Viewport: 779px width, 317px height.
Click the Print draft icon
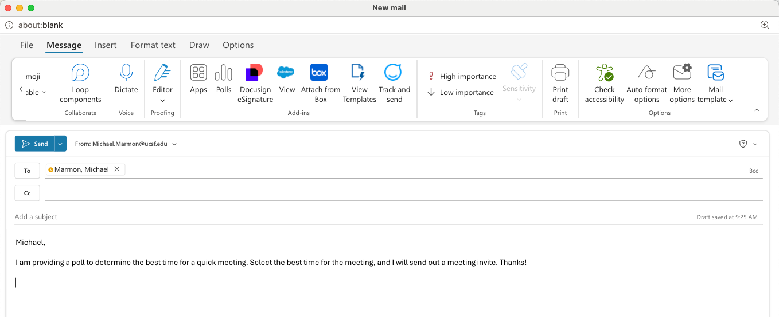pyautogui.click(x=560, y=73)
